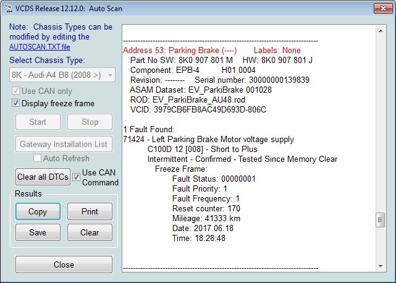This screenshot has width=396, height=283.
Task: Click the Start button
Action: coord(38,122)
